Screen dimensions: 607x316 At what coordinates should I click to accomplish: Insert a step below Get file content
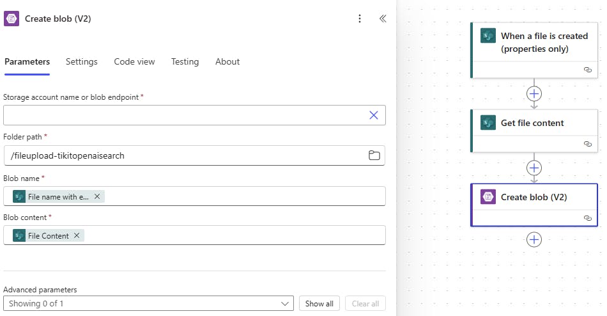pos(534,168)
